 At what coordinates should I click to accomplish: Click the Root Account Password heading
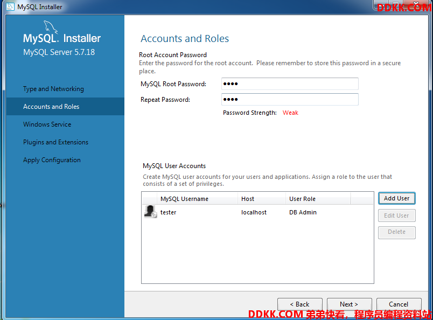[173, 55]
